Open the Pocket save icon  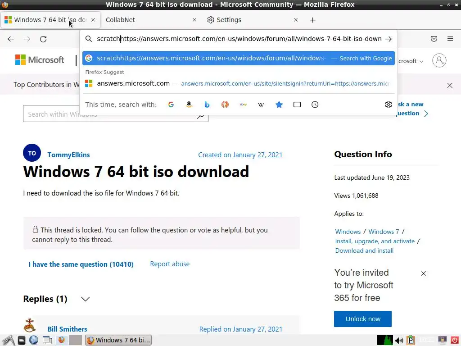[x=434, y=39]
